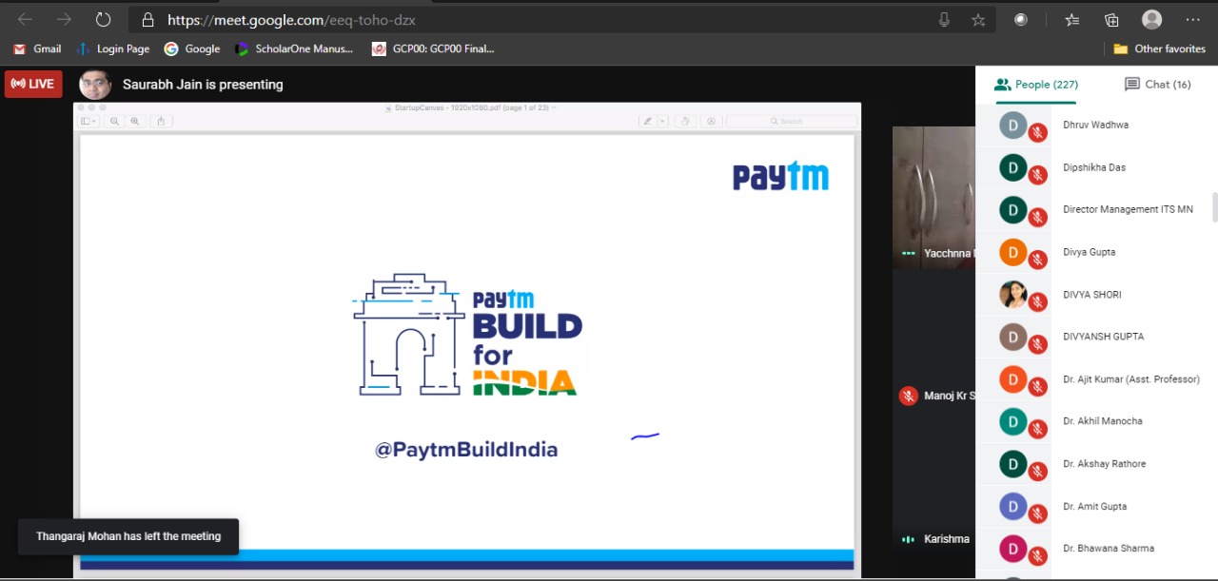Click the share icon in shared PDF toolbar
1218x581 pixels.
pyautogui.click(x=162, y=121)
